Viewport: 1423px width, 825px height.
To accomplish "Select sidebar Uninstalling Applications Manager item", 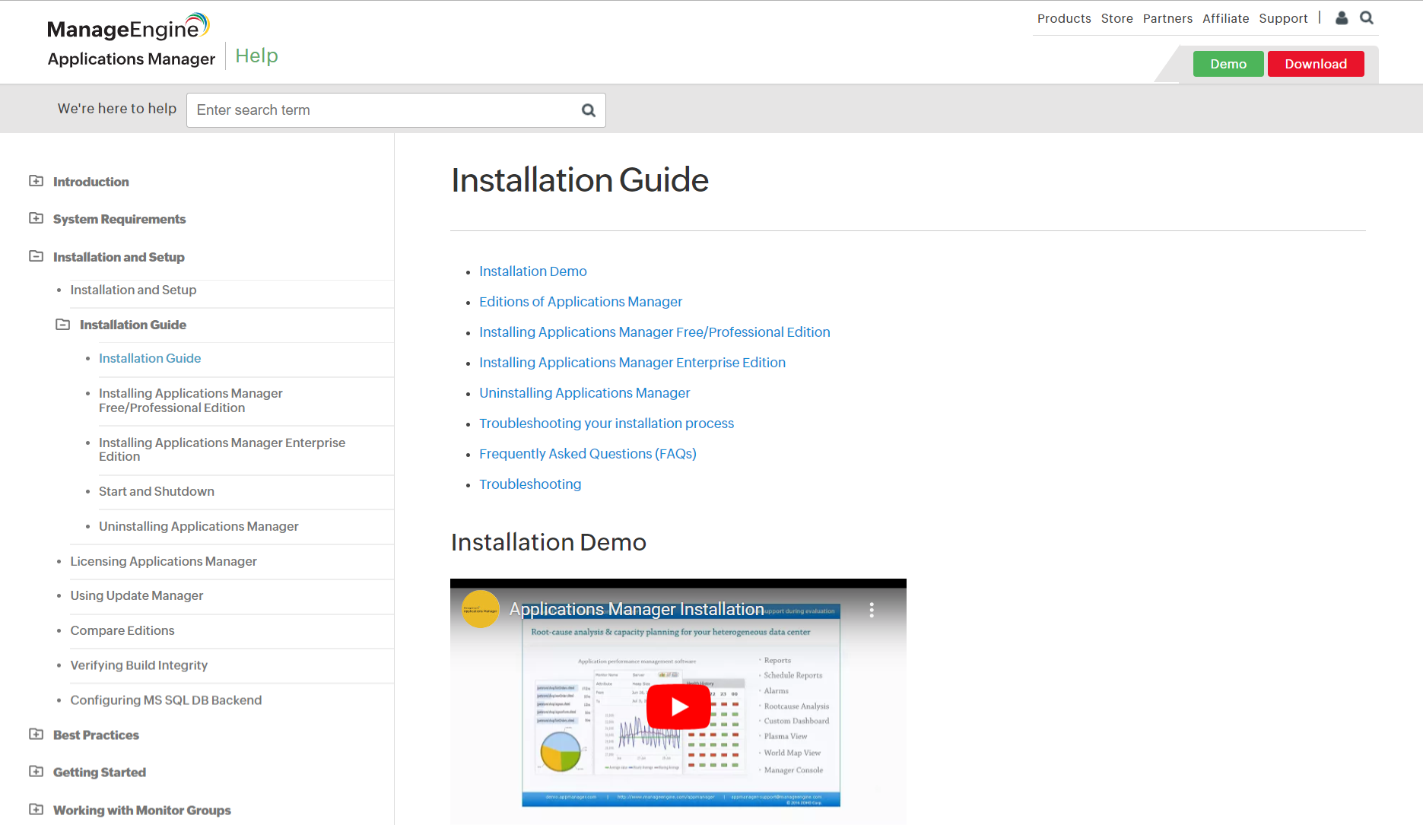I will pos(199,526).
